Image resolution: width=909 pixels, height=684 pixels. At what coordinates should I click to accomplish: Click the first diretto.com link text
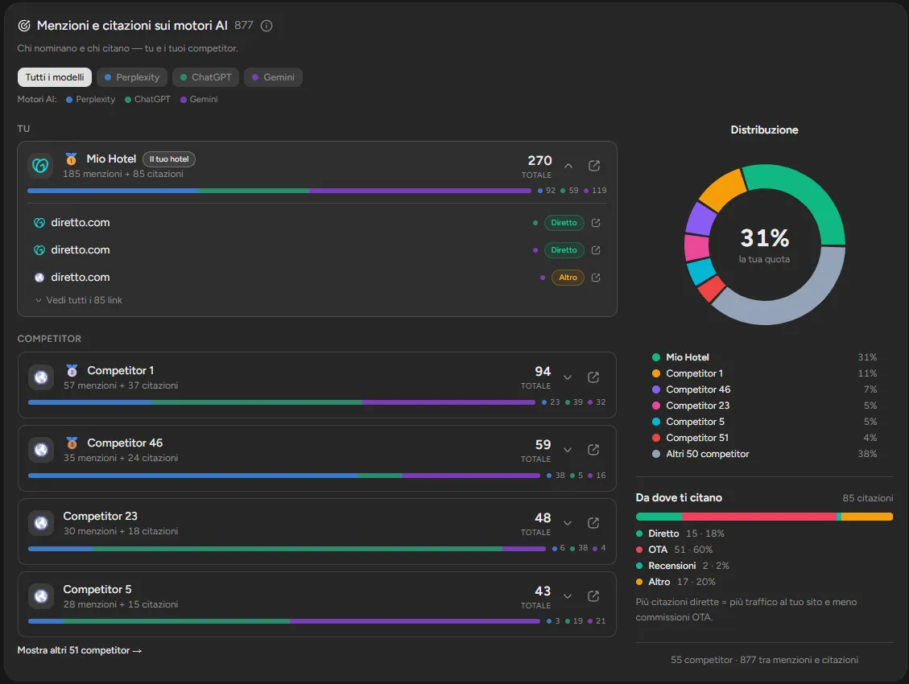(81, 222)
